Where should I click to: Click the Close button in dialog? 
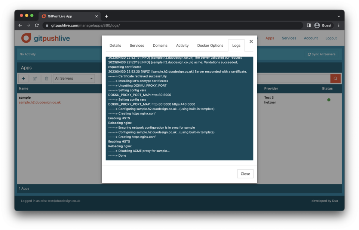pos(245,174)
